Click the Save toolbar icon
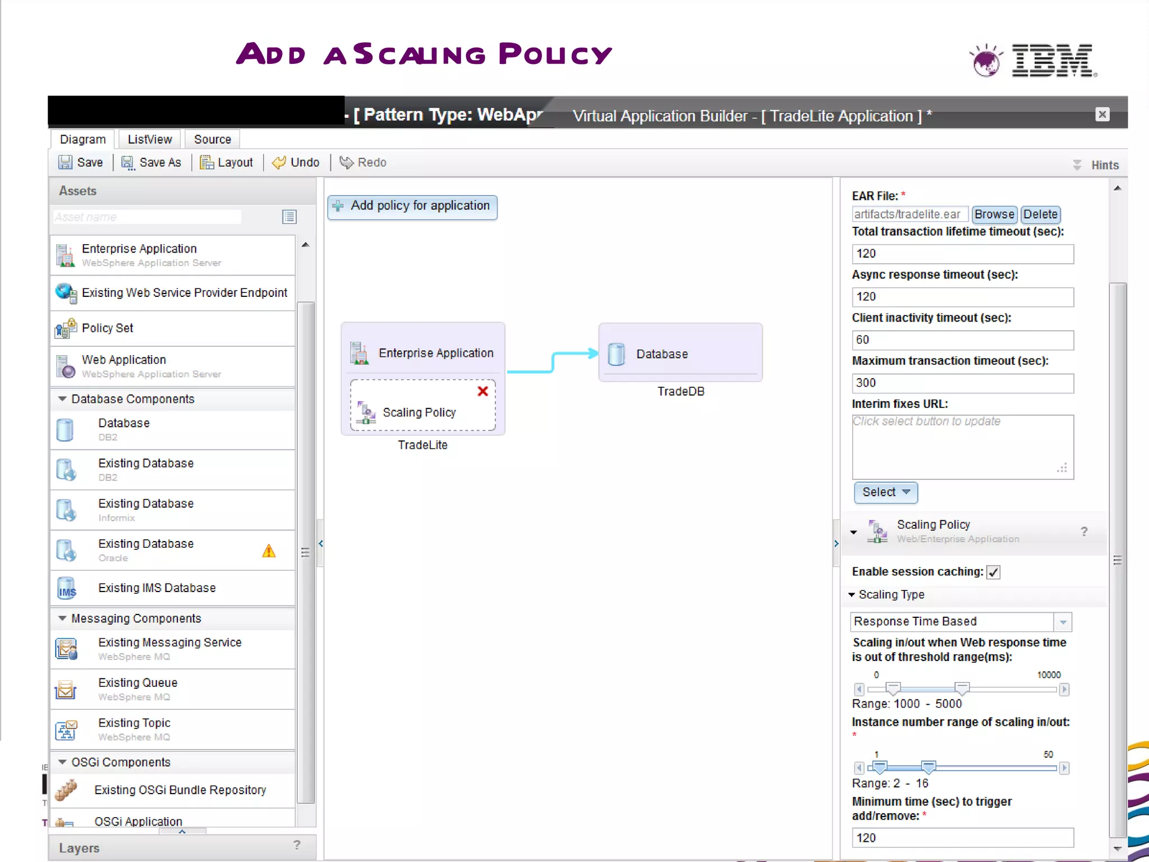The height and width of the screenshot is (862, 1149). click(65, 163)
